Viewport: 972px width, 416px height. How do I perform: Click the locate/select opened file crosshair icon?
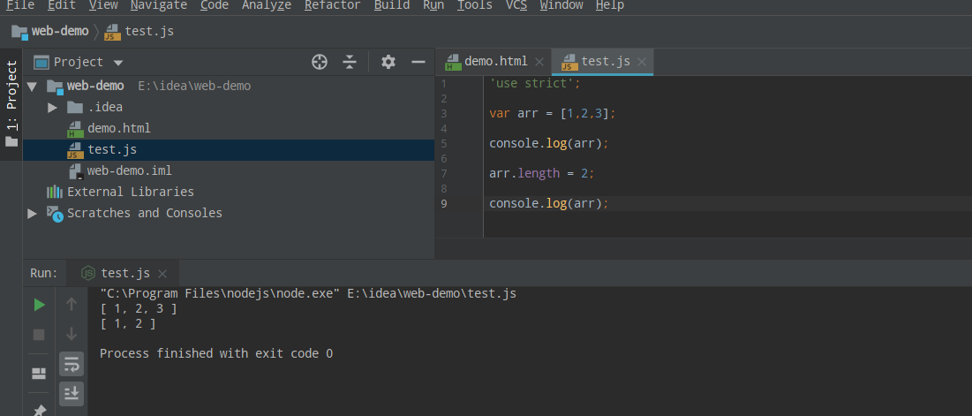click(x=320, y=62)
